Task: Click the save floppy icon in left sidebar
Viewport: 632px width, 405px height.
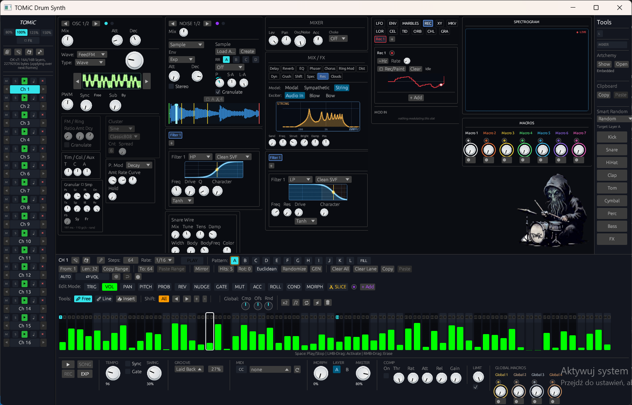Action: 29,52
